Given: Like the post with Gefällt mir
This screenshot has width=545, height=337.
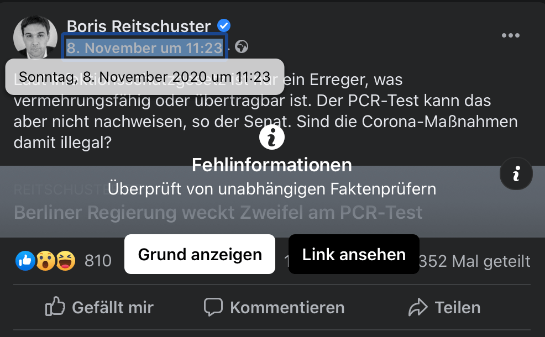Looking at the screenshot, I should (99, 307).
